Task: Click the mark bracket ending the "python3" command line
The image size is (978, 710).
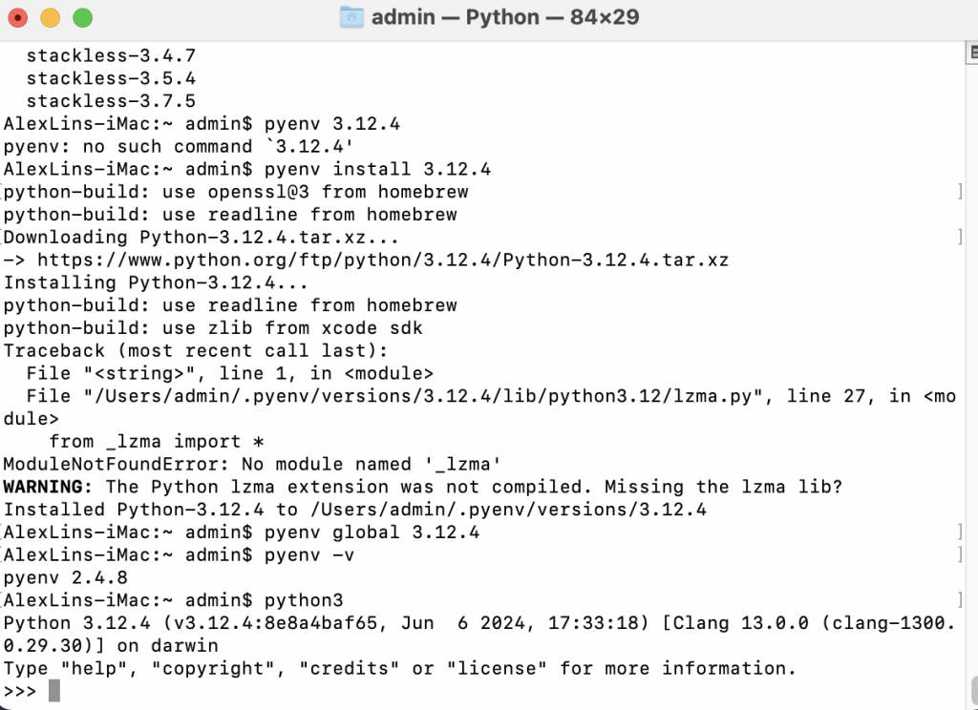Action: pos(960,599)
